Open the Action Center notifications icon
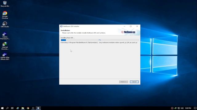The width and height of the screenshot is (197, 110). point(195,108)
